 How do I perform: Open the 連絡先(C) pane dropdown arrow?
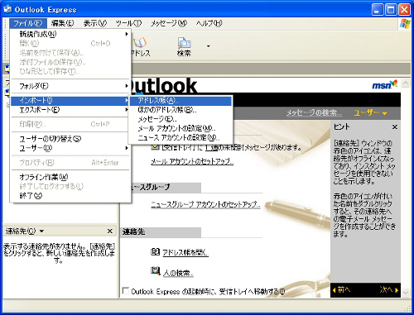(41, 231)
